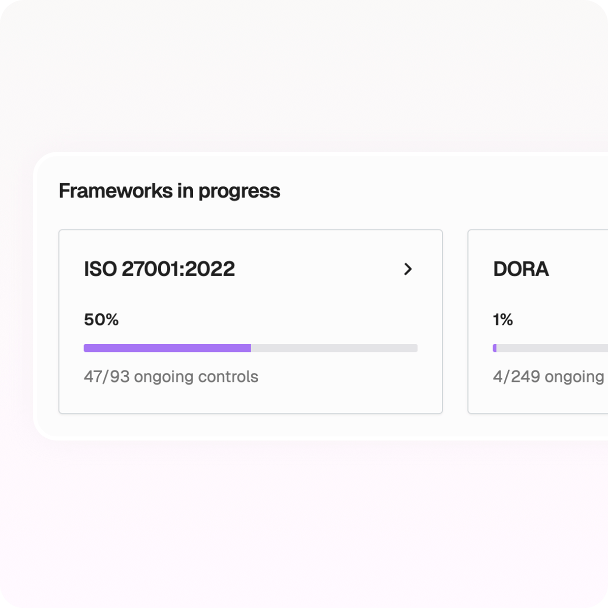The image size is (608, 608).
Task: Click the number "47/93" on ISO card
Action: pyautogui.click(x=106, y=376)
